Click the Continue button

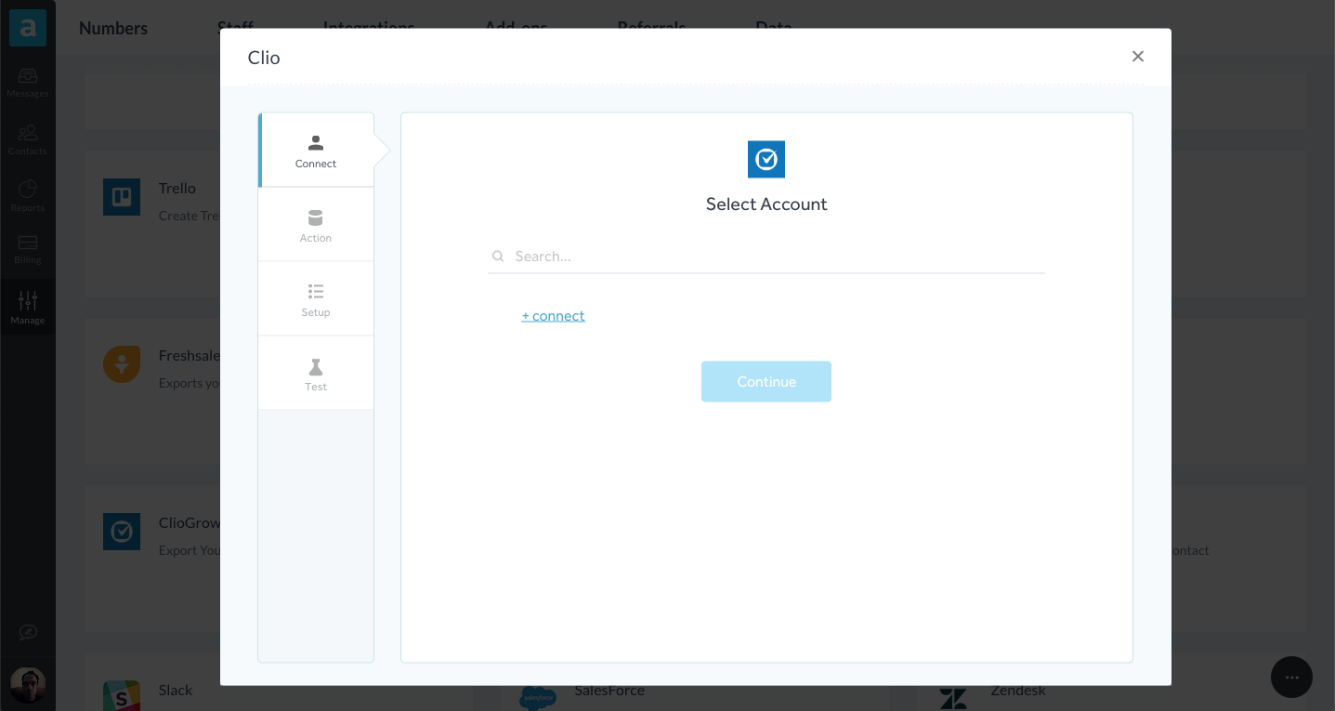766,382
